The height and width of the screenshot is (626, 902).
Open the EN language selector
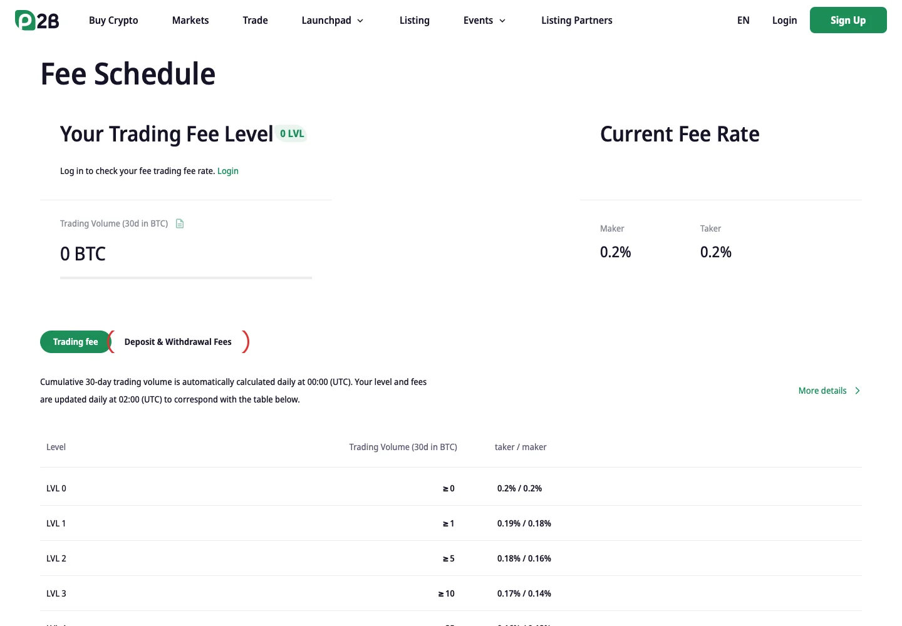coord(744,20)
